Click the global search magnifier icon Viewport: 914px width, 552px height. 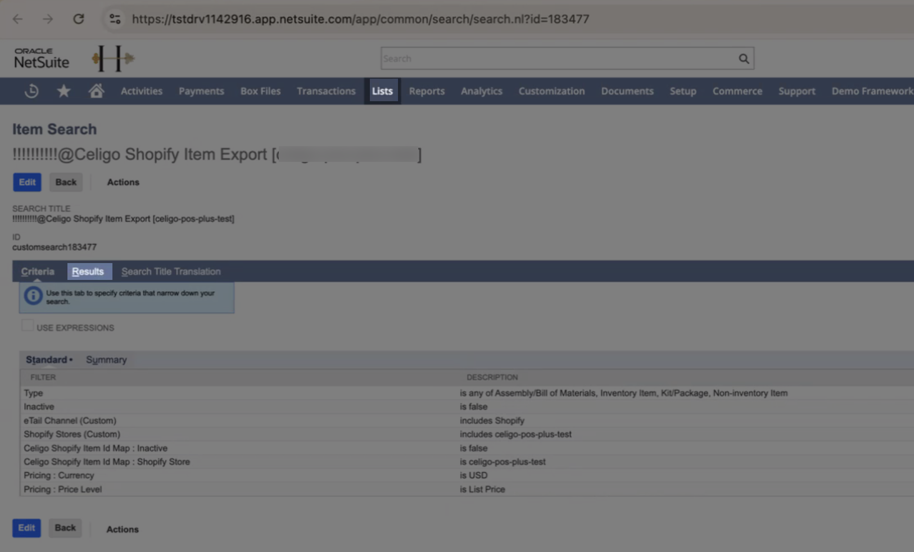[x=744, y=58]
